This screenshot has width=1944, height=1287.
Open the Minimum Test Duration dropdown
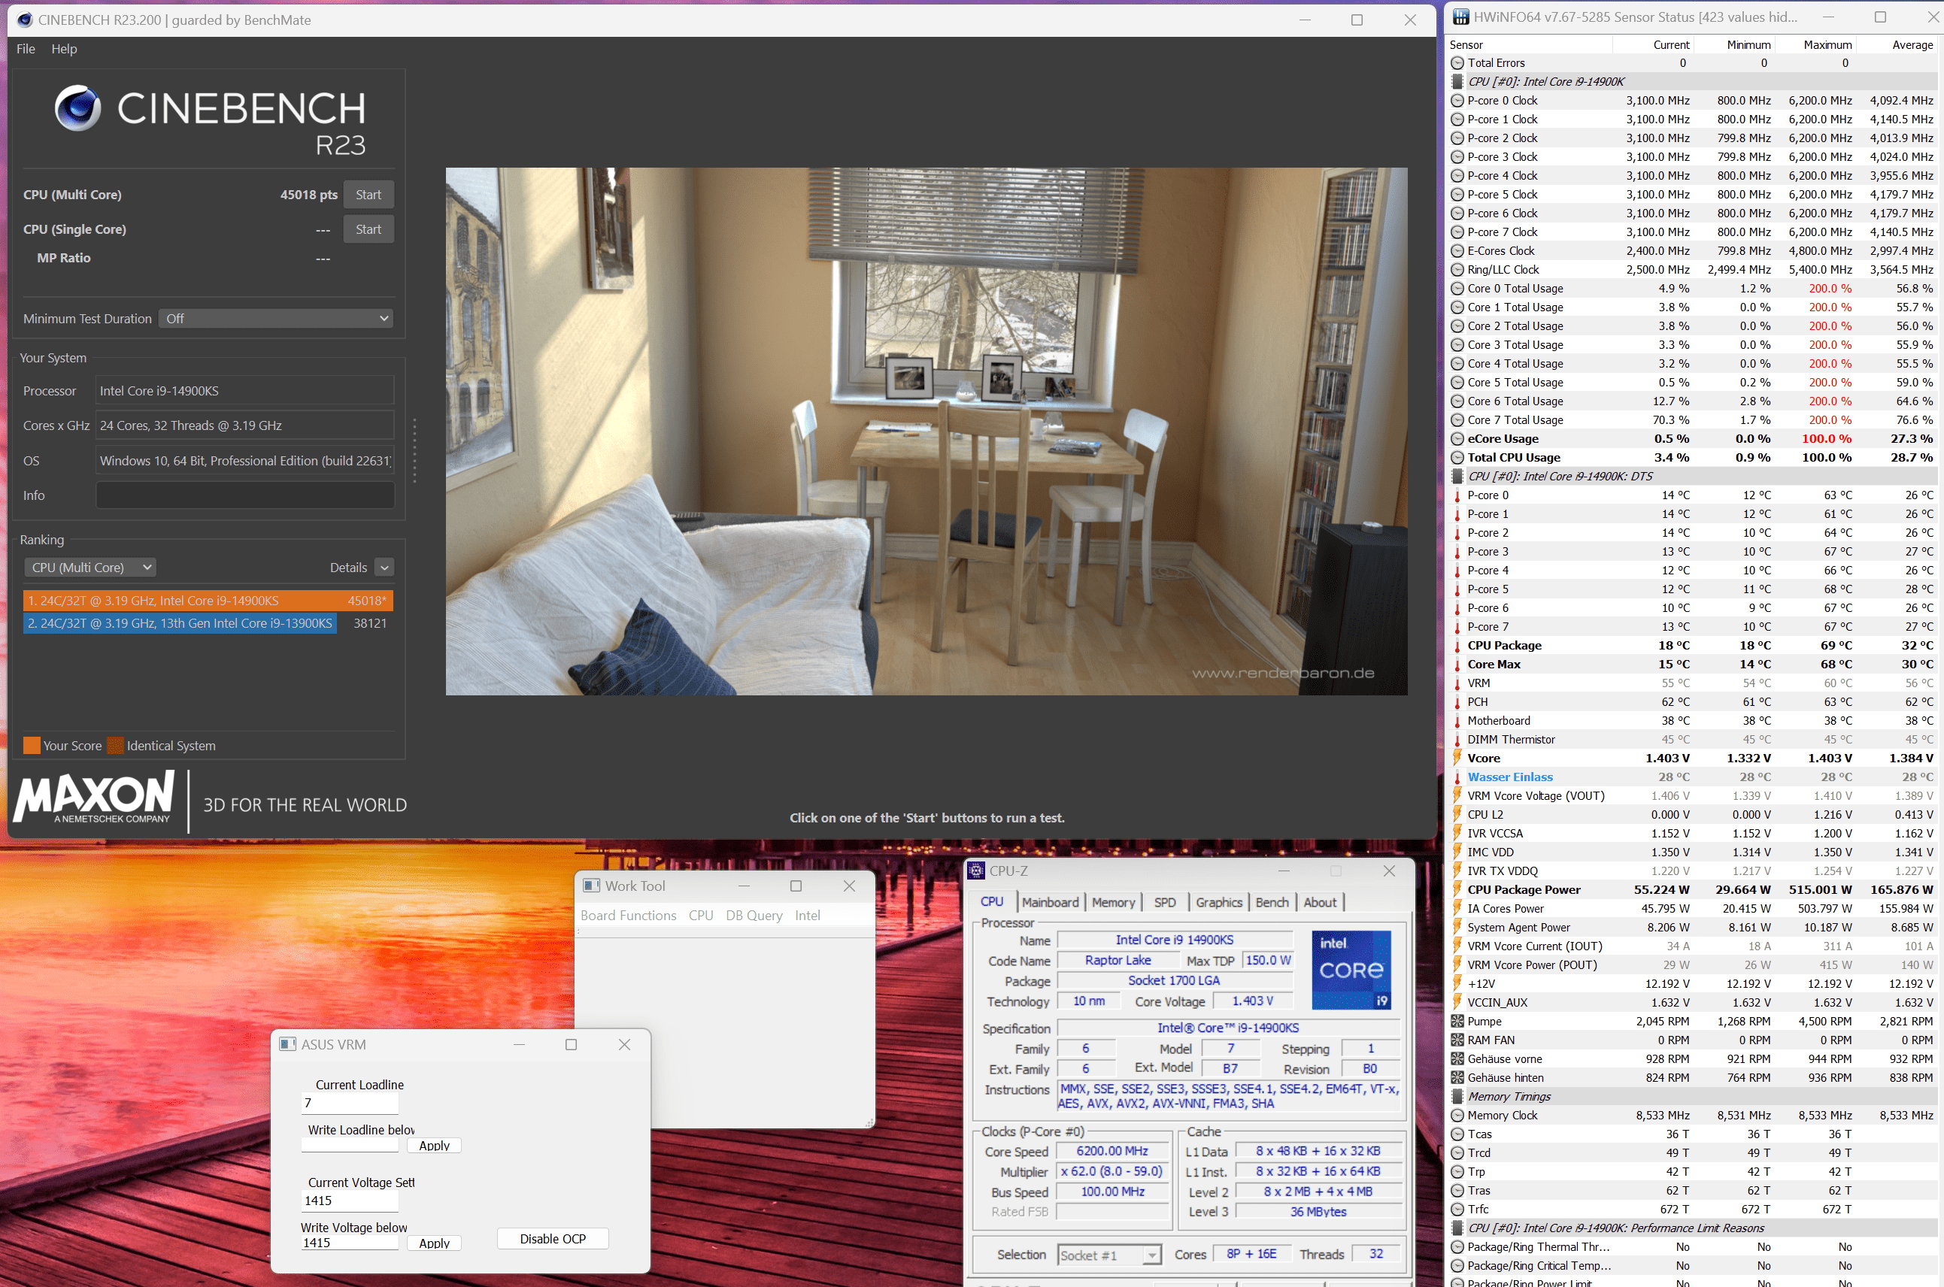[275, 319]
